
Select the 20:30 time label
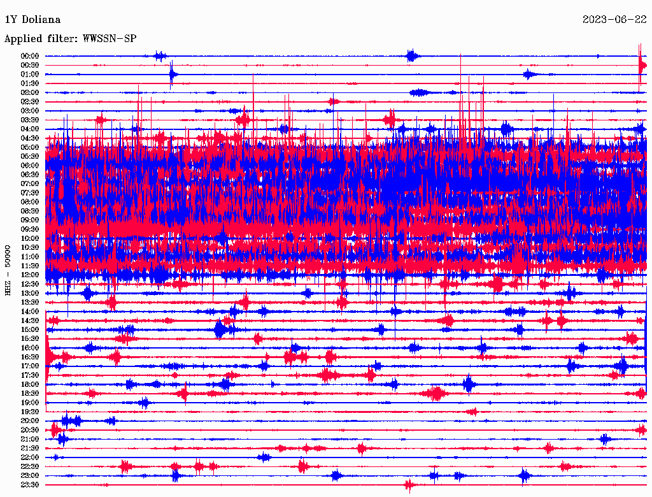(x=30, y=430)
